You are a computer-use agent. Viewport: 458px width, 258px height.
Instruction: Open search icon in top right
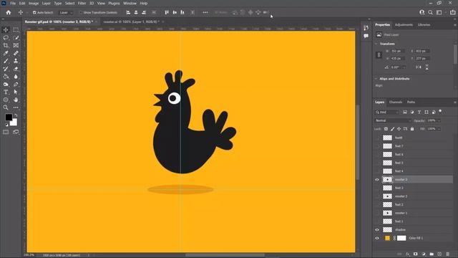pyautogui.click(x=430, y=12)
